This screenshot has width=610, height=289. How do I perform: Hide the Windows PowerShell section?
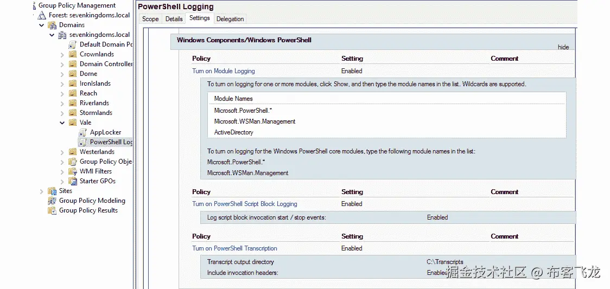pos(563,47)
